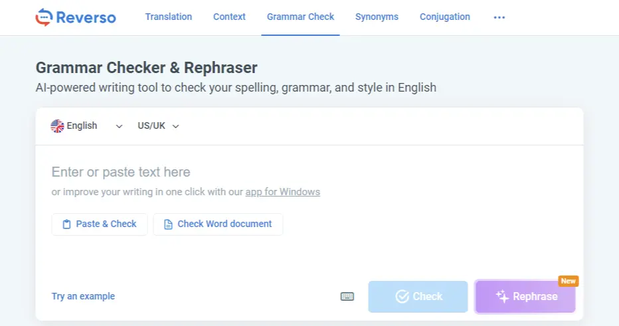Click the Paste & Check button
The image size is (619, 326).
[100, 224]
